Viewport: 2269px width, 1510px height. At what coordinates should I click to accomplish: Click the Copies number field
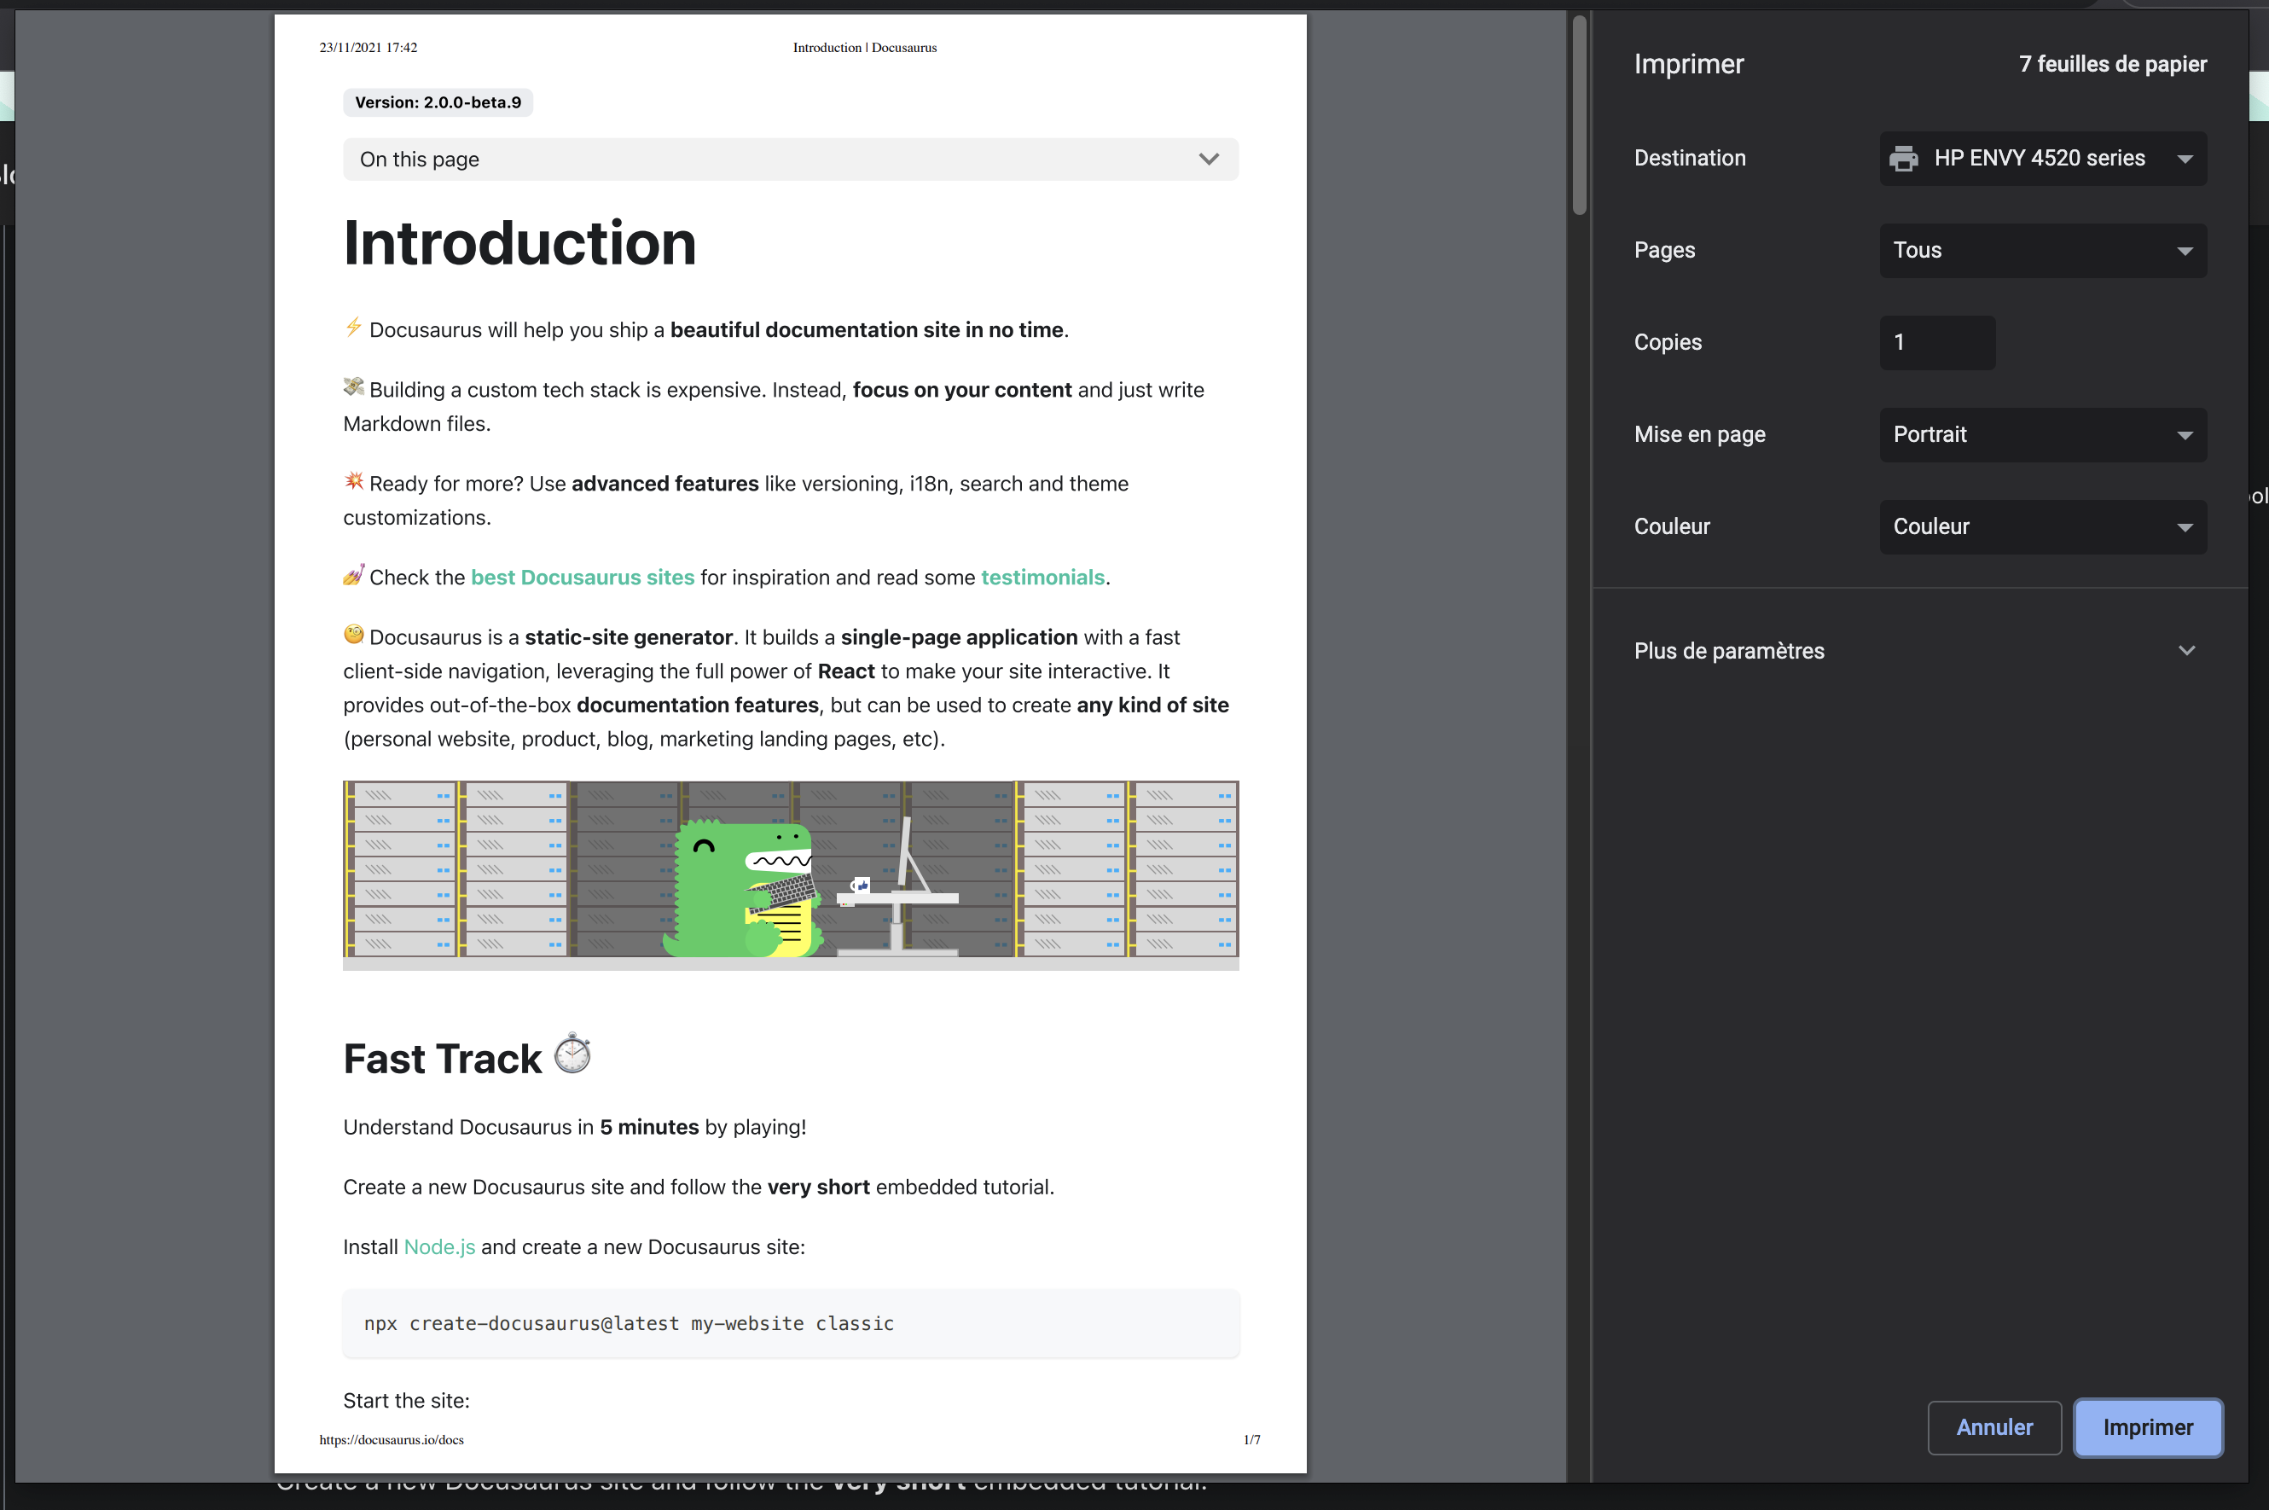[1937, 343]
